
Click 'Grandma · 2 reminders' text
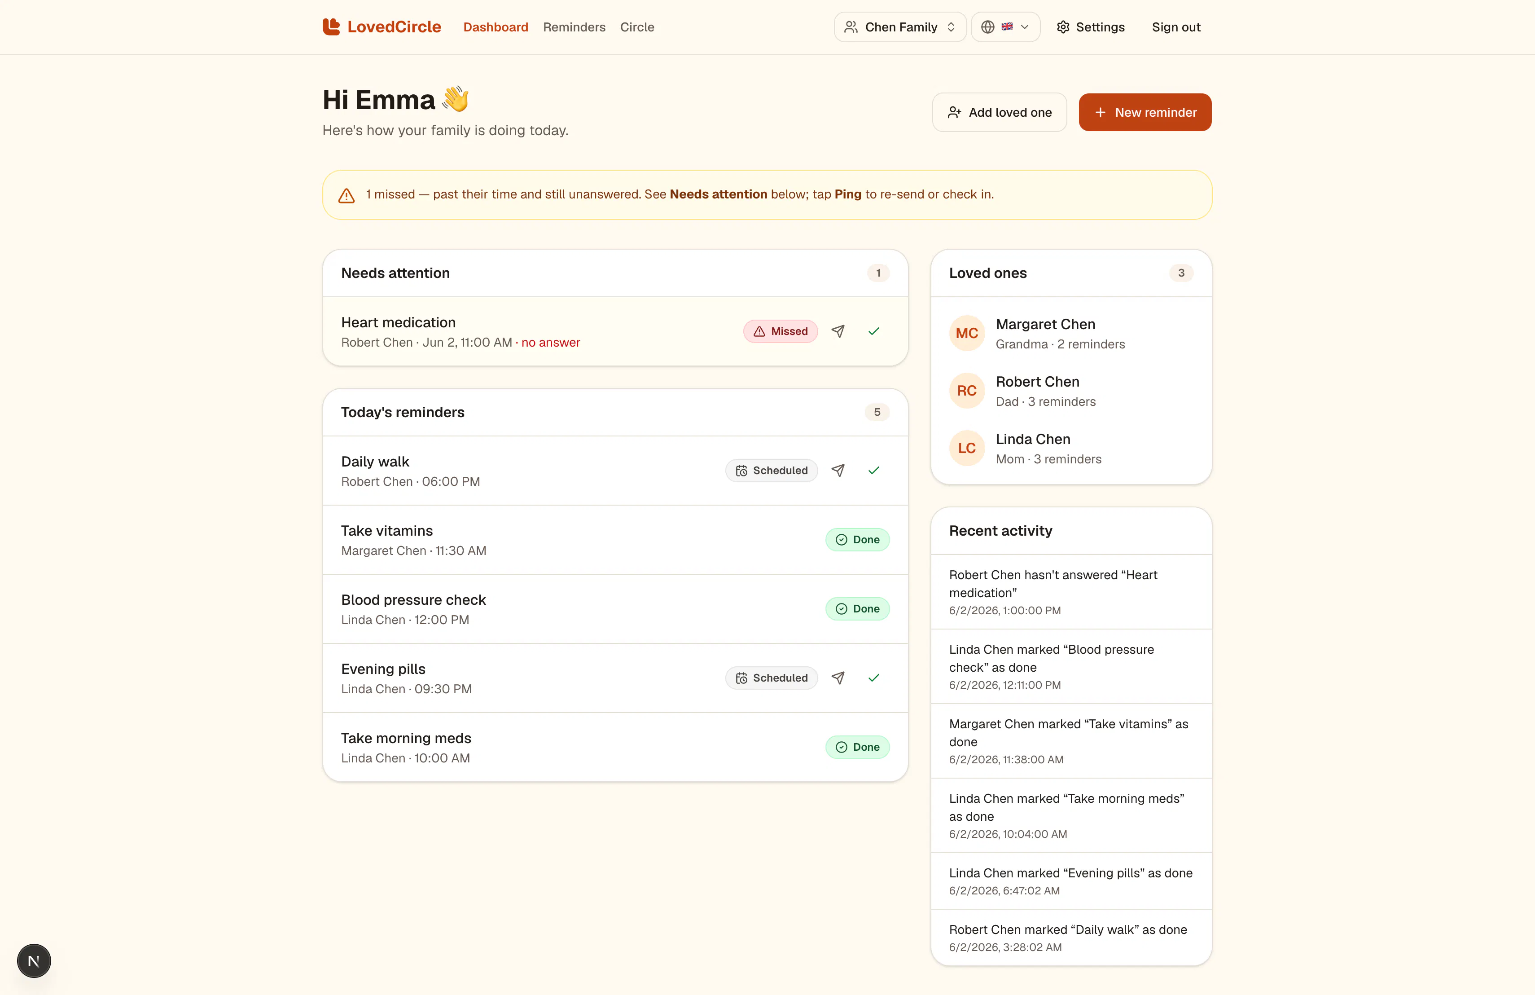pos(1060,344)
